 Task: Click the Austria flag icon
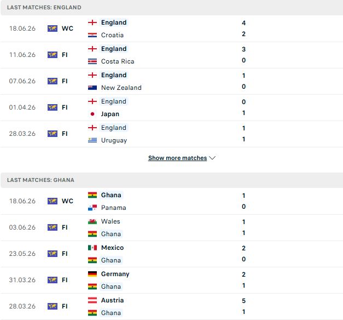(92, 300)
